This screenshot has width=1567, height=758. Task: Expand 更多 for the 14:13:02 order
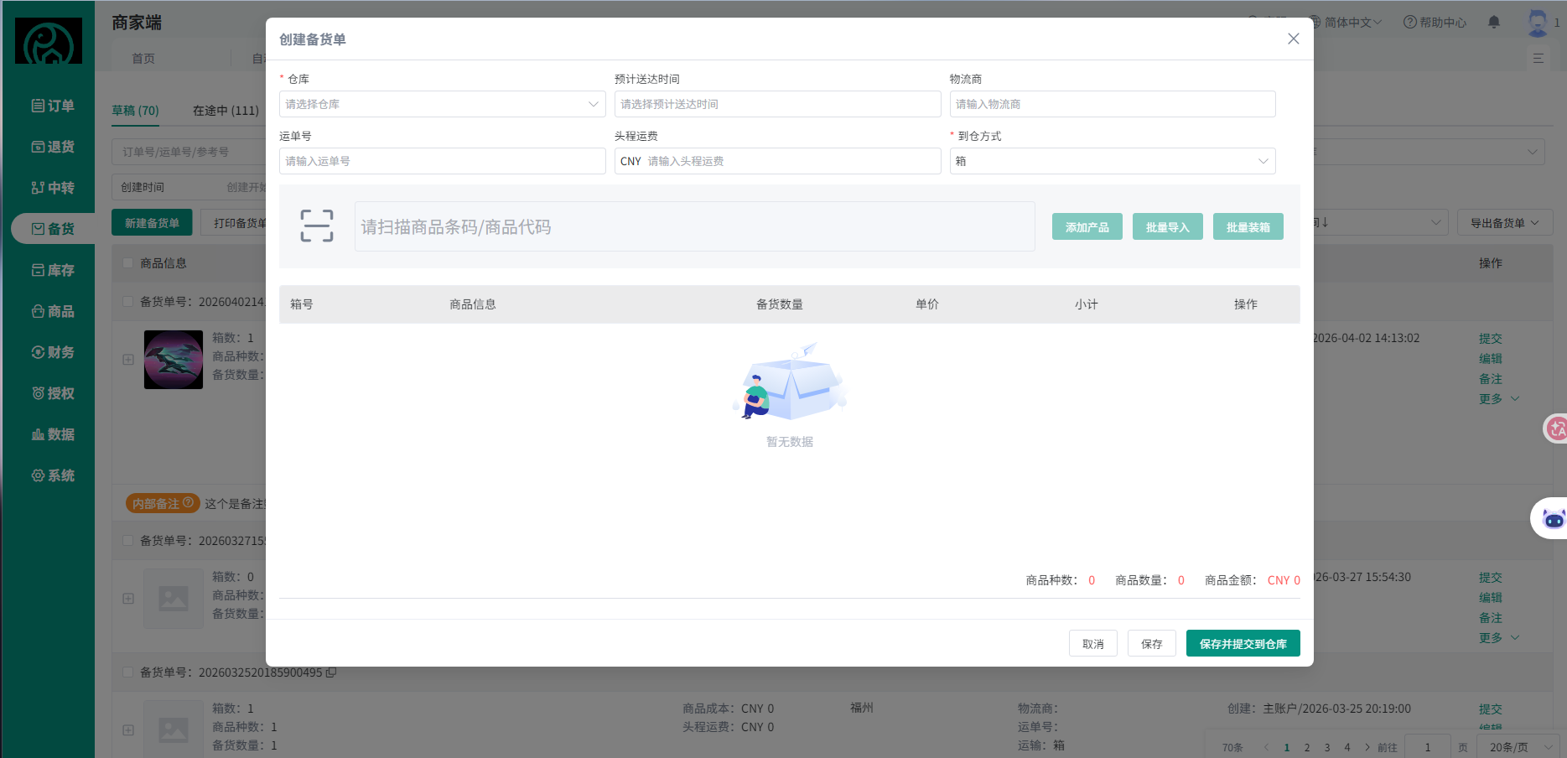point(1499,399)
